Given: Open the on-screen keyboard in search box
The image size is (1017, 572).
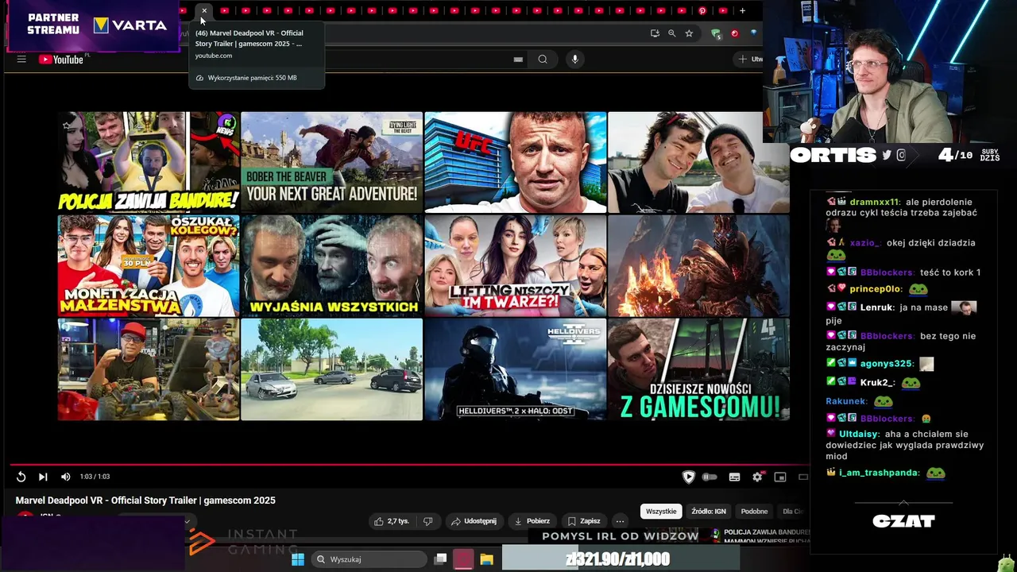Looking at the screenshot, I should [x=518, y=59].
